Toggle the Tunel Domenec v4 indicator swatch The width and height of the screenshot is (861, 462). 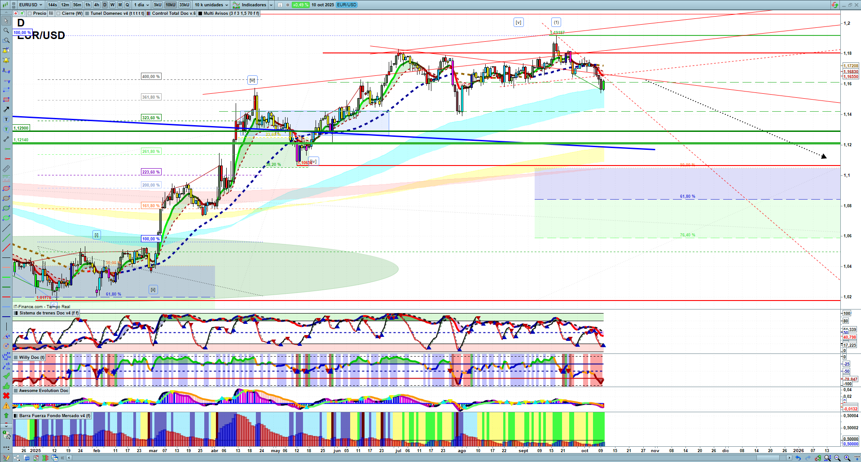[x=87, y=13]
